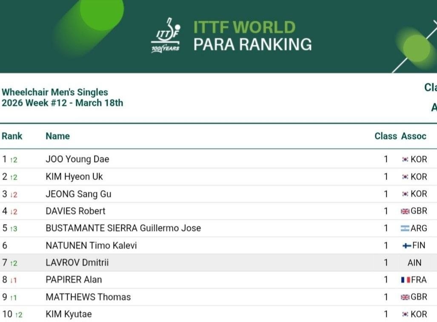Click the ITTF 100 Years logo
The width and height of the screenshot is (437, 322).
[166, 36]
